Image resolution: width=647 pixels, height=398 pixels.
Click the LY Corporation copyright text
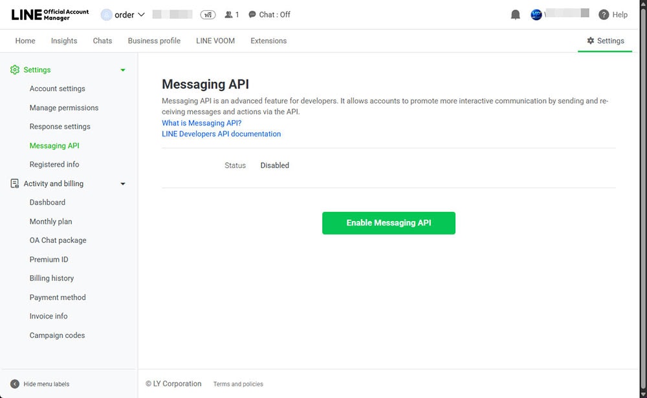coord(173,384)
